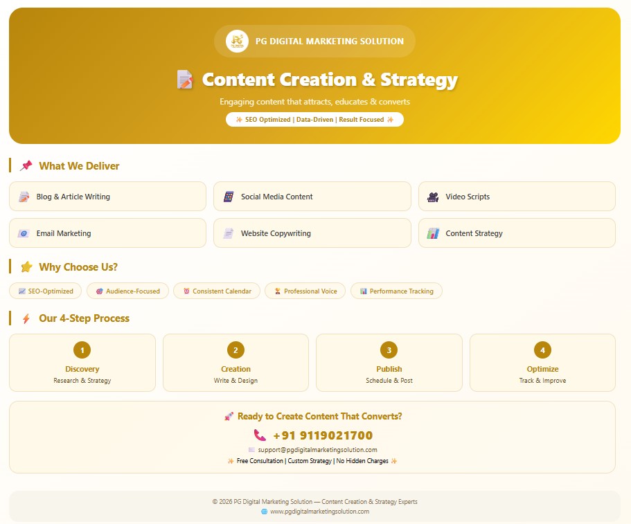Click the Ready to Create Content That Converts heading
Image resolution: width=631 pixels, height=524 pixels.
pyautogui.click(x=319, y=416)
